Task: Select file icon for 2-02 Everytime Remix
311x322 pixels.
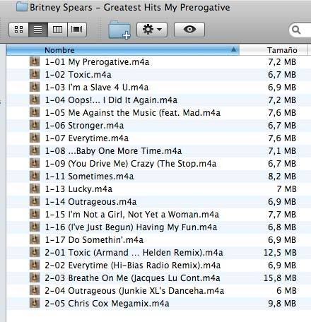Action: coord(35,266)
